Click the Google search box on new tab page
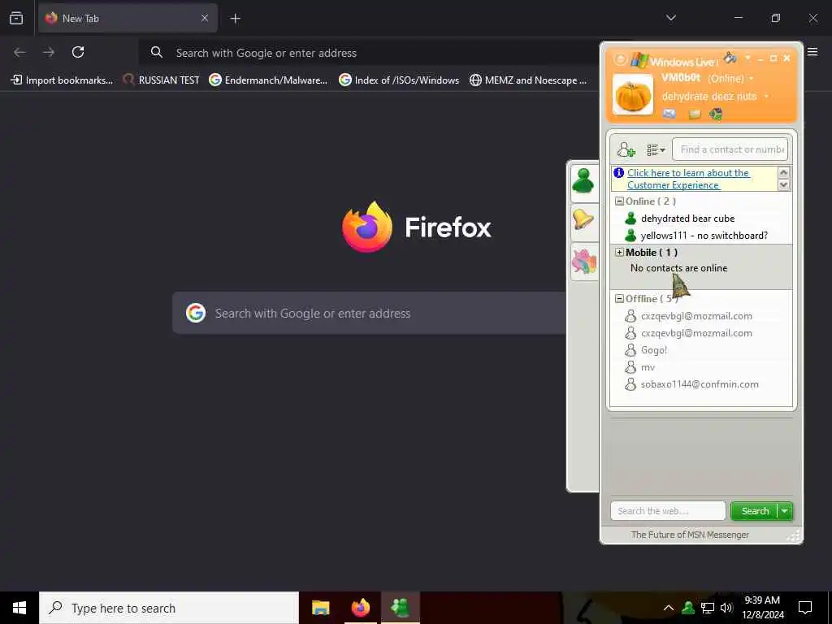The height and width of the screenshot is (624, 832). (370, 313)
